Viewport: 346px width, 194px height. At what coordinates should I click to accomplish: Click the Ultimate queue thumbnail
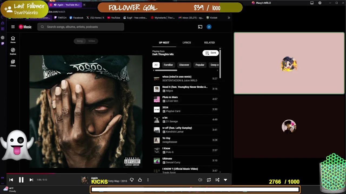click(x=157, y=161)
